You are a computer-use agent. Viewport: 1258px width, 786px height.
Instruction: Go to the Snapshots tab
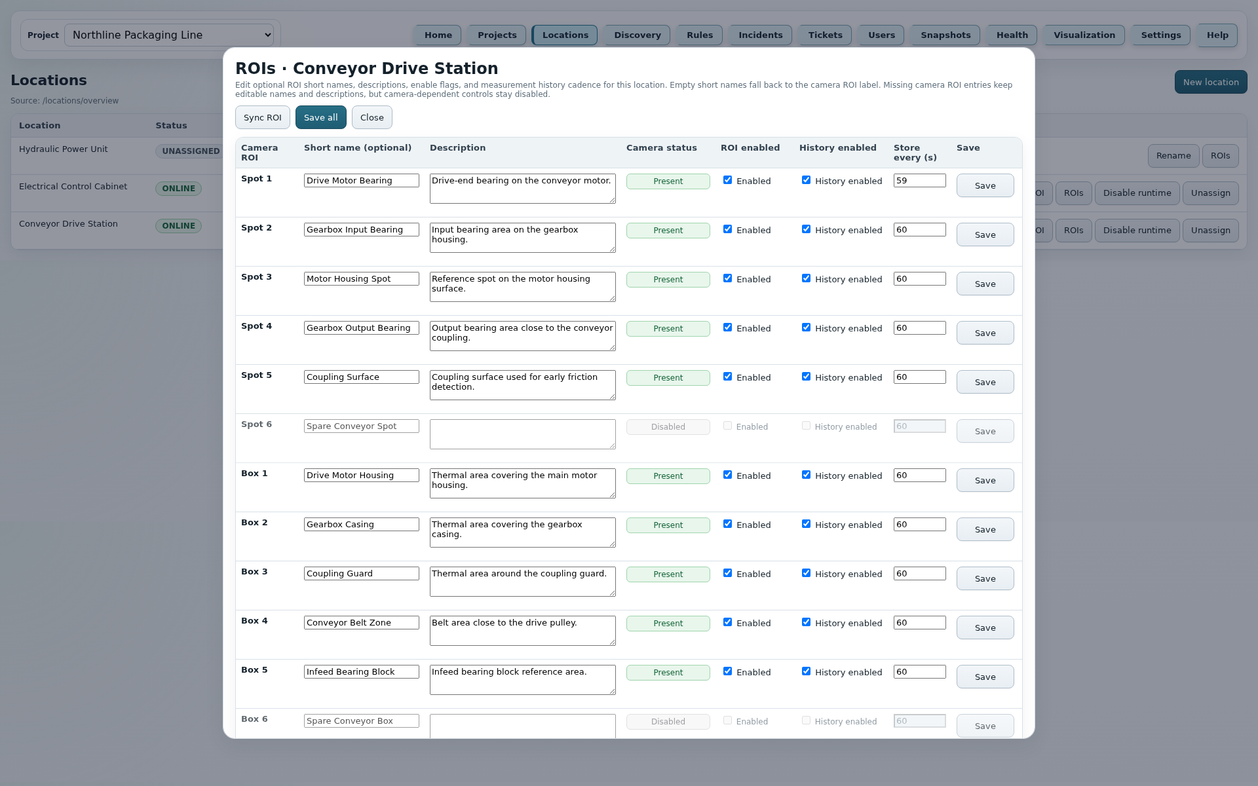(x=945, y=35)
